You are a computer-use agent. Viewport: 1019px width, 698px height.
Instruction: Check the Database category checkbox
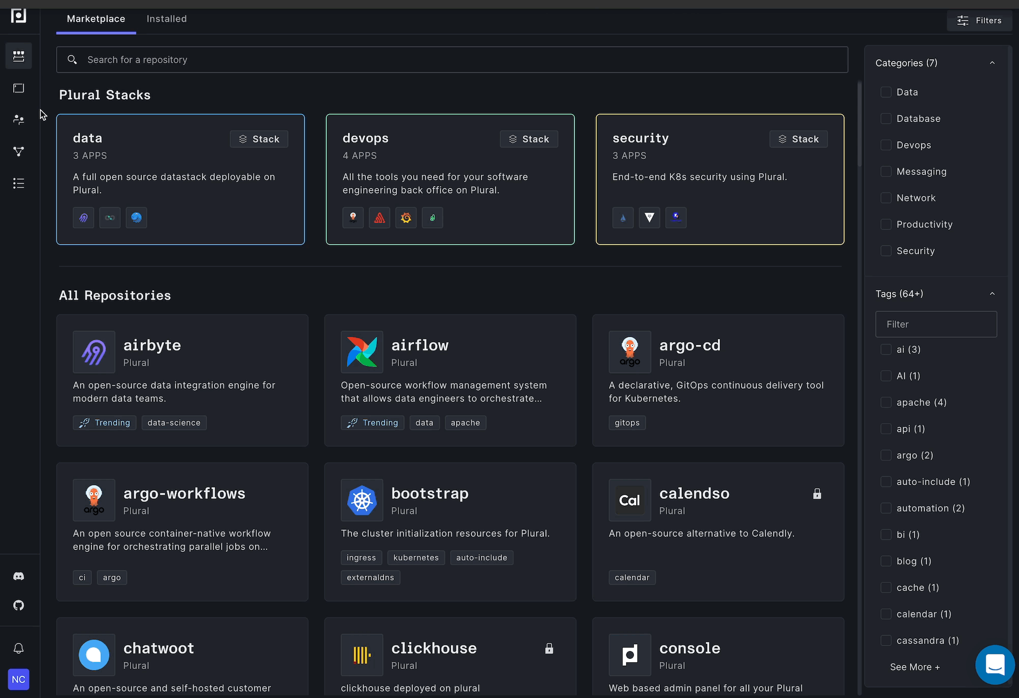(x=886, y=119)
